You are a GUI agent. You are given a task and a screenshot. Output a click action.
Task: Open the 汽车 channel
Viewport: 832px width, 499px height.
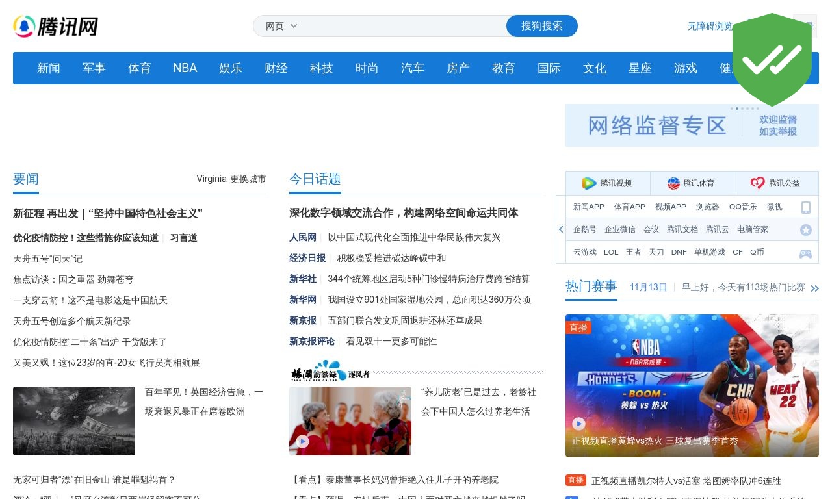[x=413, y=68]
